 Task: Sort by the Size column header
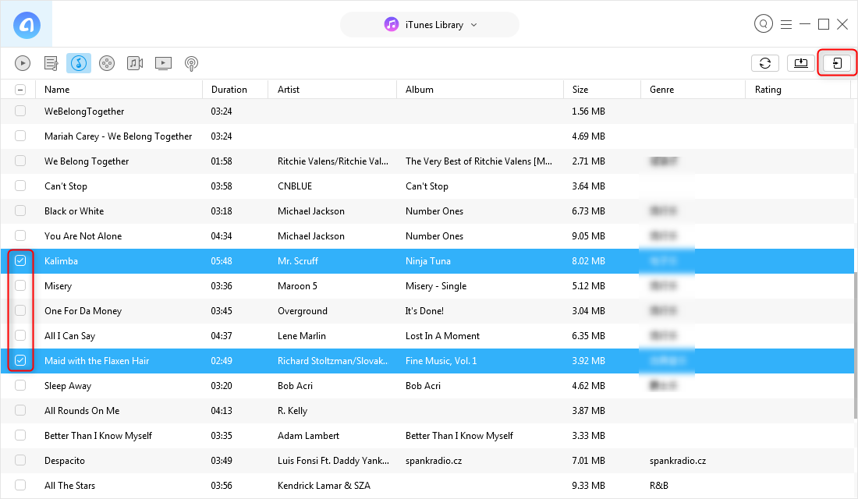pyautogui.click(x=602, y=90)
